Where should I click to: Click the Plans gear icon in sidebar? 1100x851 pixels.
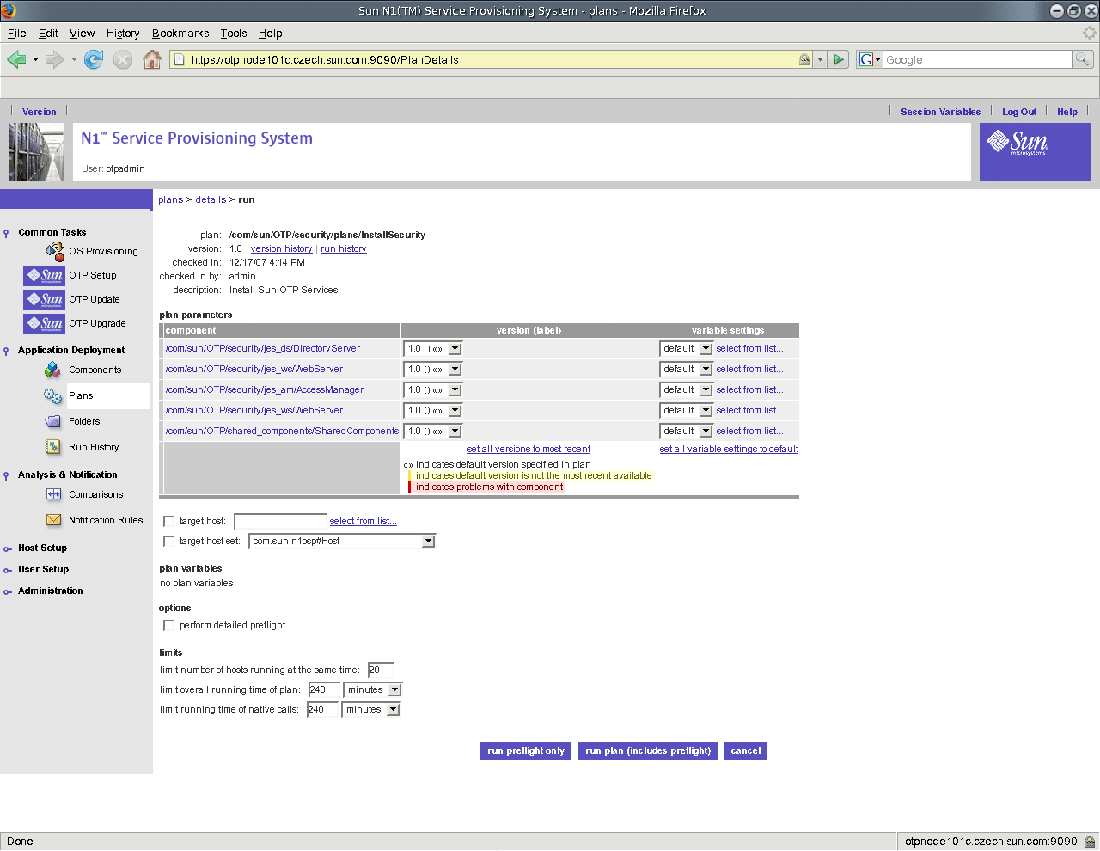(x=53, y=395)
